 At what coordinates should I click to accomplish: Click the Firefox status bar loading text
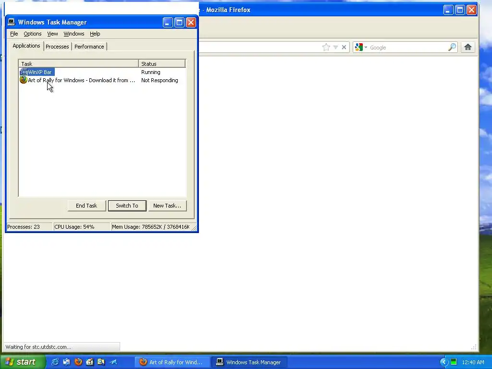pyautogui.click(x=38, y=347)
